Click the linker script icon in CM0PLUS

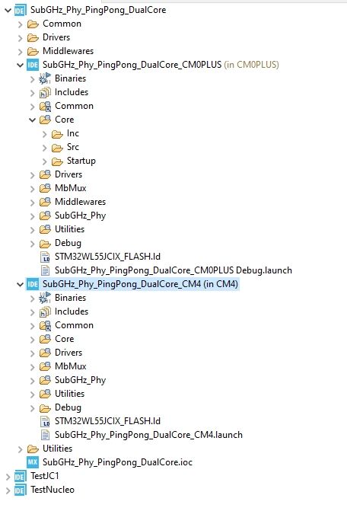(45, 257)
